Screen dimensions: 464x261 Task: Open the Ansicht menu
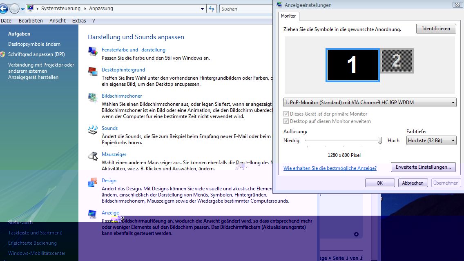tap(58, 20)
